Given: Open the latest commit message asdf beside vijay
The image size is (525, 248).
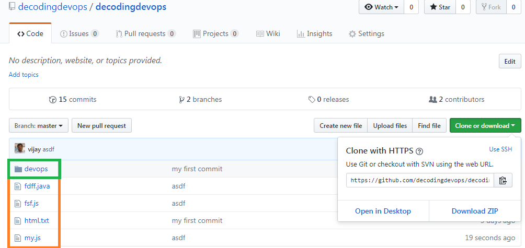Looking at the screenshot, I should (x=48, y=149).
